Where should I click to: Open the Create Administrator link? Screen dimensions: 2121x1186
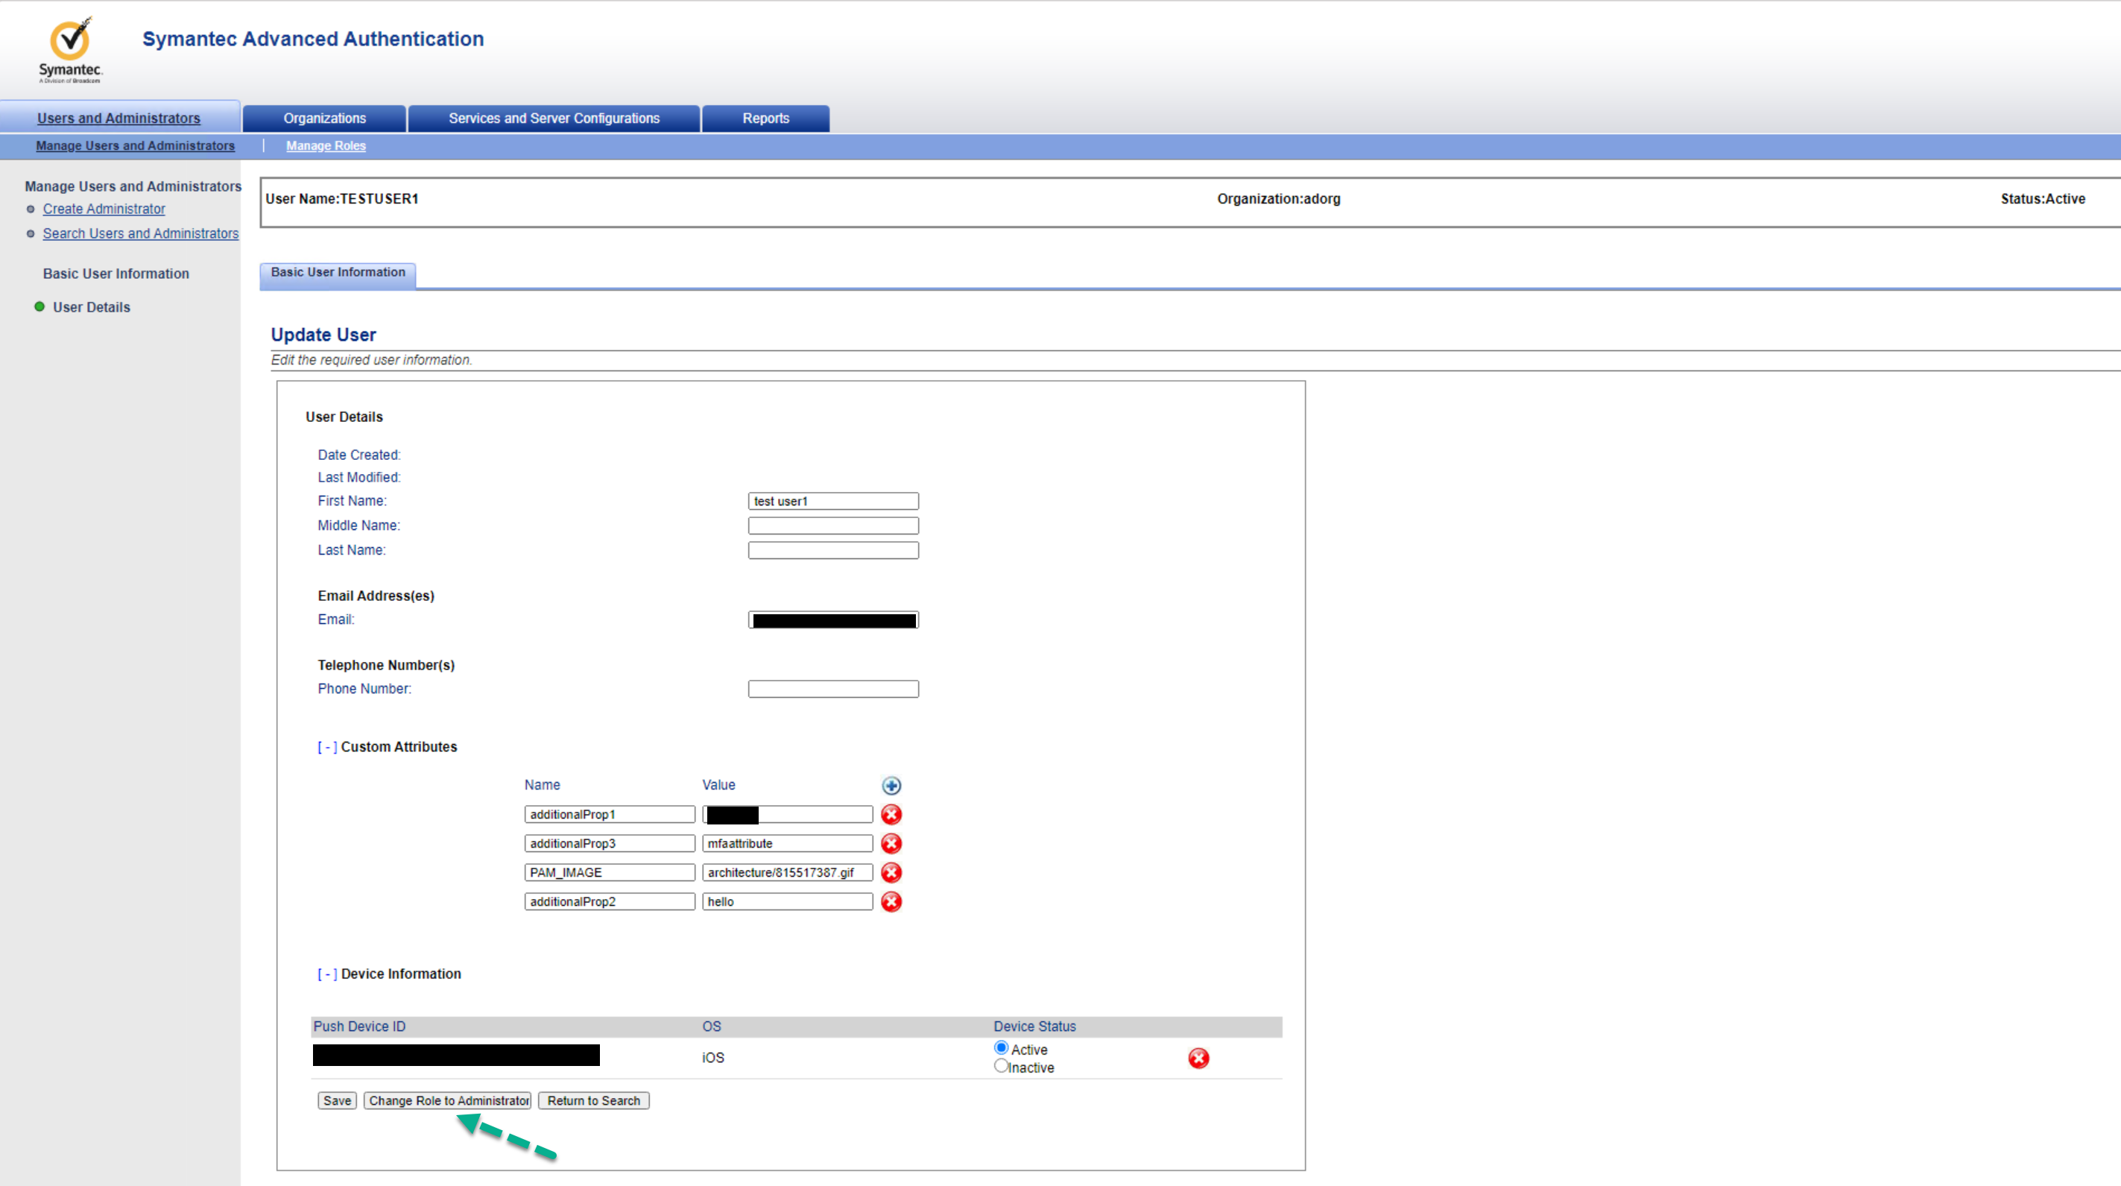[x=104, y=209]
